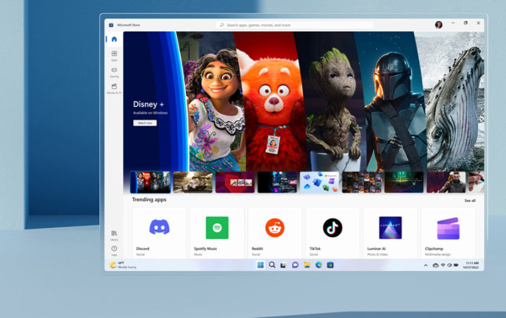
Task: Click See all for Trending apps
Action: point(469,201)
